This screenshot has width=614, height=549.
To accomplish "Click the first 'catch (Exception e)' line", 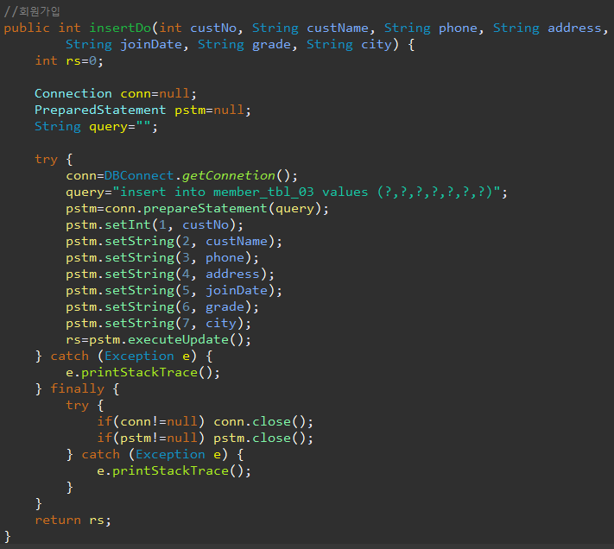I will point(123,357).
